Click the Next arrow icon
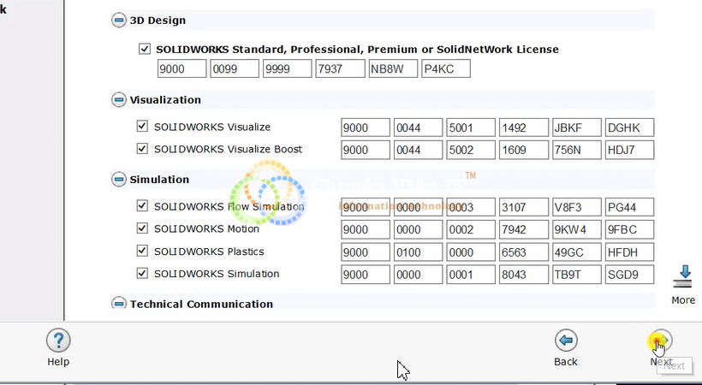The width and height of the screenshot is (702, 385). 660,341
